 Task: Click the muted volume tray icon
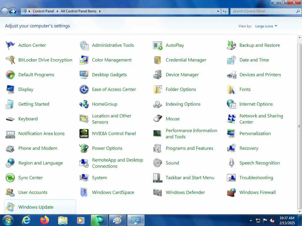272,221
